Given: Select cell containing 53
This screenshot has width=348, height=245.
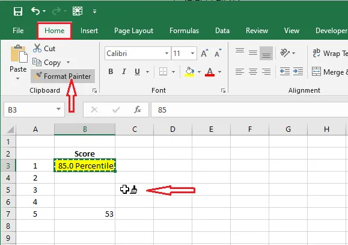Looking at the screenshot, I should tap(85, 214).
